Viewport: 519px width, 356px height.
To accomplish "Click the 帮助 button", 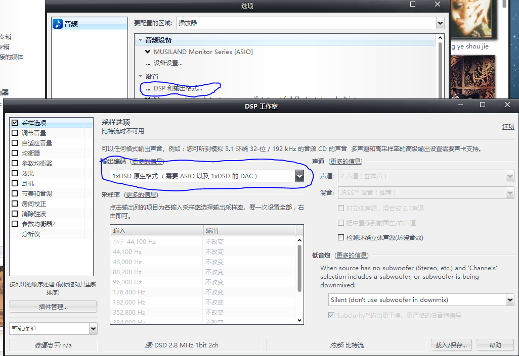I will pyautogui.click(x=495, y=345).
